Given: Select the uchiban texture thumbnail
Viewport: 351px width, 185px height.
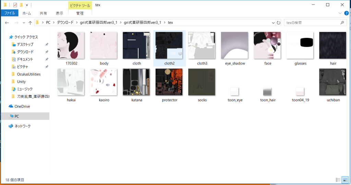Looking at the screenshot, I should (x=332, y=82).
